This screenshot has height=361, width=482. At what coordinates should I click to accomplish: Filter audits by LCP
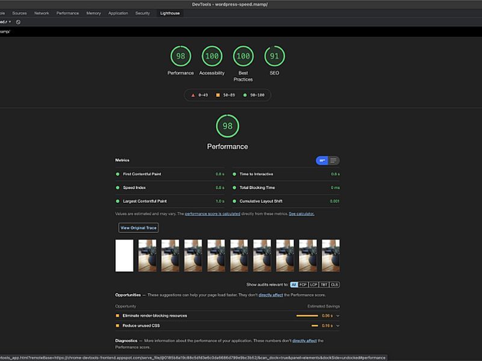314,285
